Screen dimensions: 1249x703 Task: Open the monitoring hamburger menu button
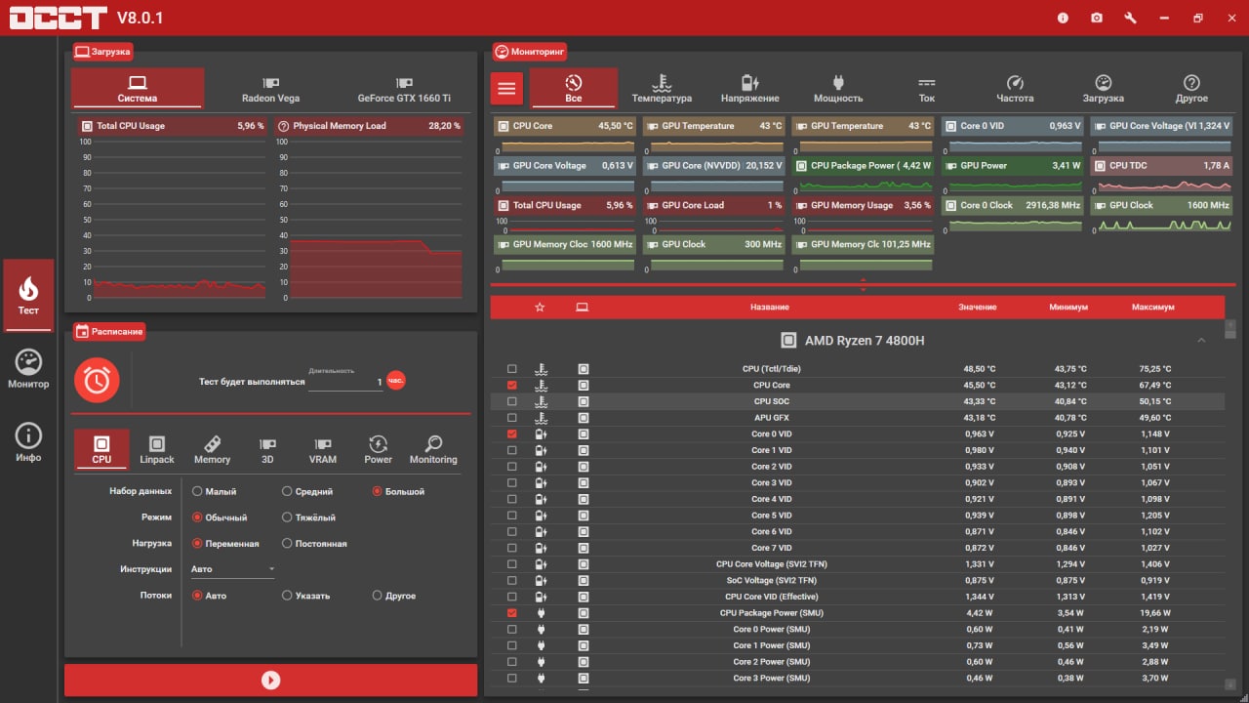pos(505,88)
